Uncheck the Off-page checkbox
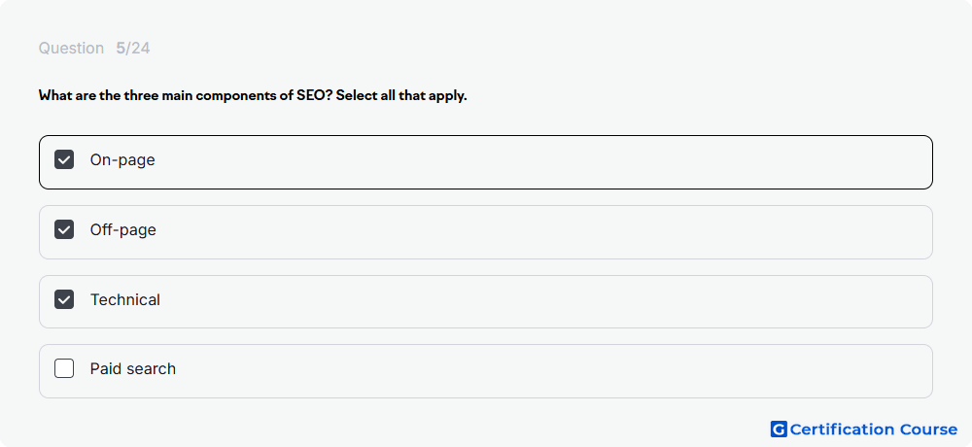 (x=64, y=230)
